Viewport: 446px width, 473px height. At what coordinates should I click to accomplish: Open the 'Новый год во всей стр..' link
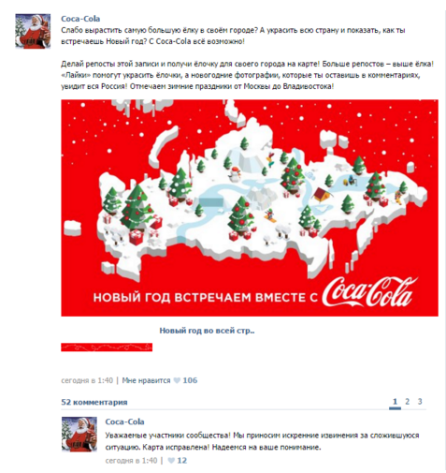click(x=207, y=331)
